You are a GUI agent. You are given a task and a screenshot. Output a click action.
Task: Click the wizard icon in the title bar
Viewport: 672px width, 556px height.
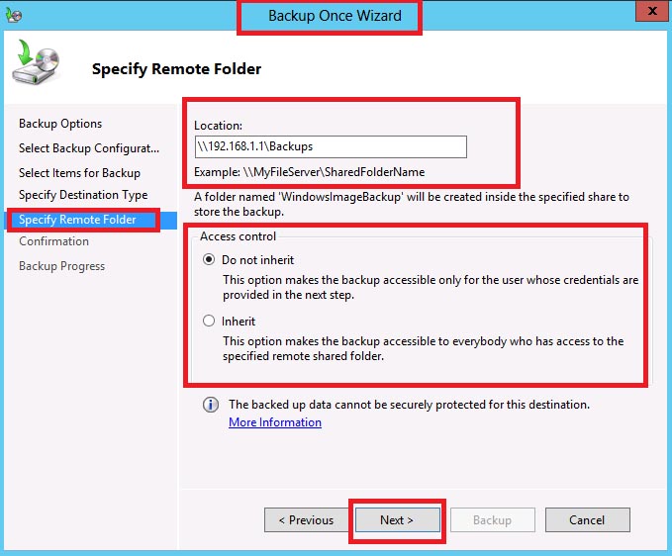click(12, 16)
